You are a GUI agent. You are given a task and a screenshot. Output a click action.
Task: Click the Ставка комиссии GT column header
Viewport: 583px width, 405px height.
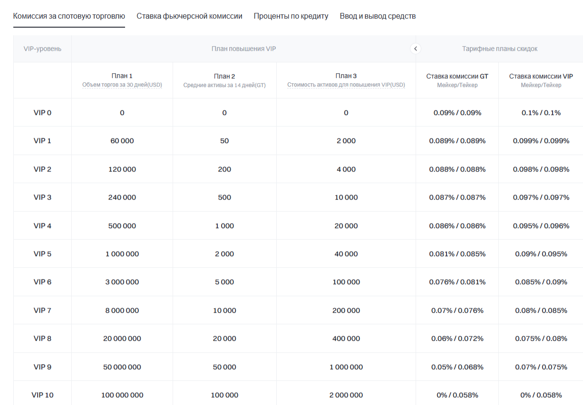click(x=457, y=76)
